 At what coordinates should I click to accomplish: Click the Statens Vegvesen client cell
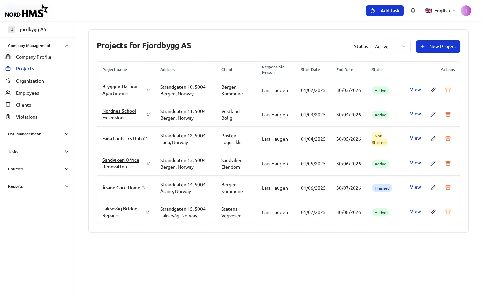click(x=231, y=212)
